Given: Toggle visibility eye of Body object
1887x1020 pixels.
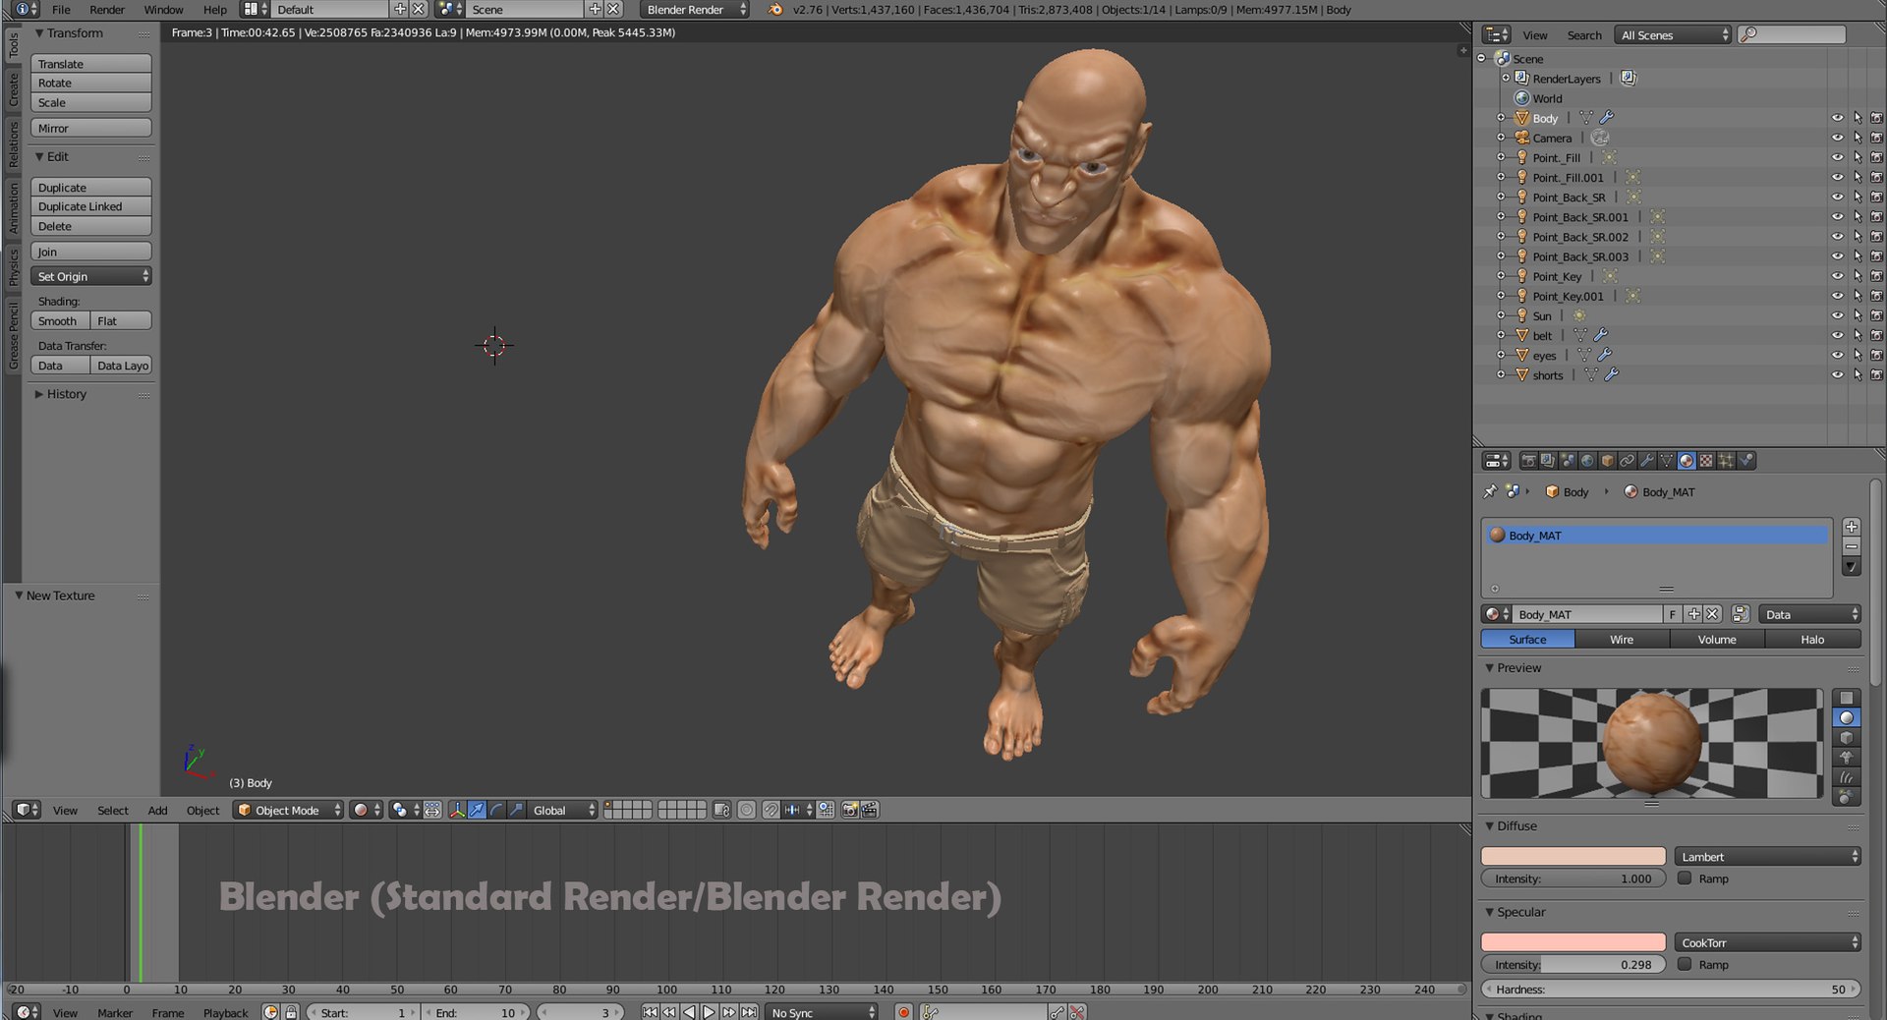Looking at the screenshot, I should (x=1837, y=118).
